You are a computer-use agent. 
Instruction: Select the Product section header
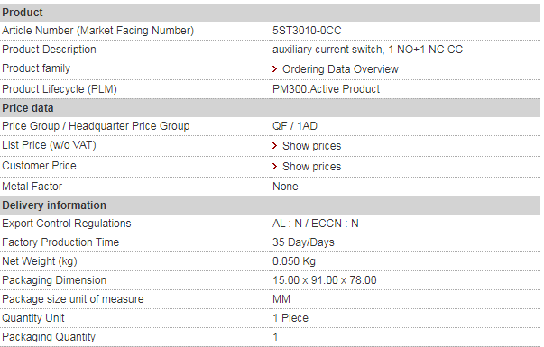pyautogui.click(x=271, y=13)
